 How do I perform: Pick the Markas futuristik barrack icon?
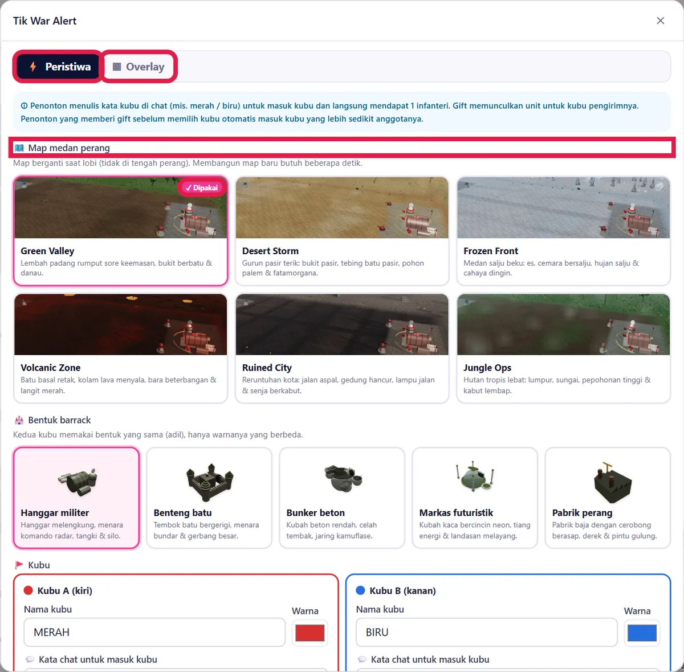click(475, 477)
